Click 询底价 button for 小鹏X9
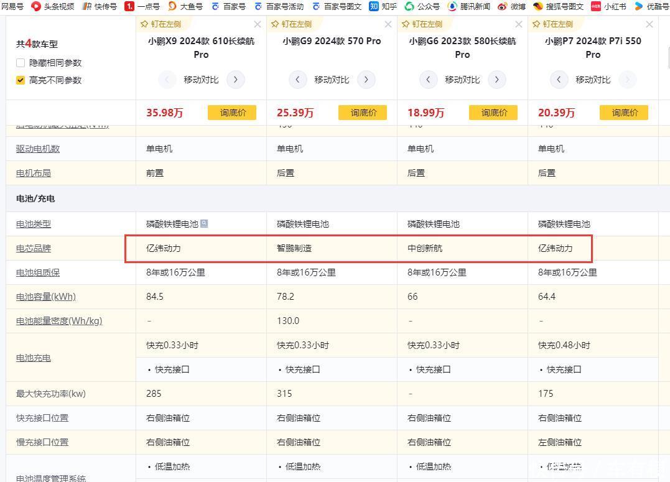This screenshot has width=670, height=482. point(232,113)
